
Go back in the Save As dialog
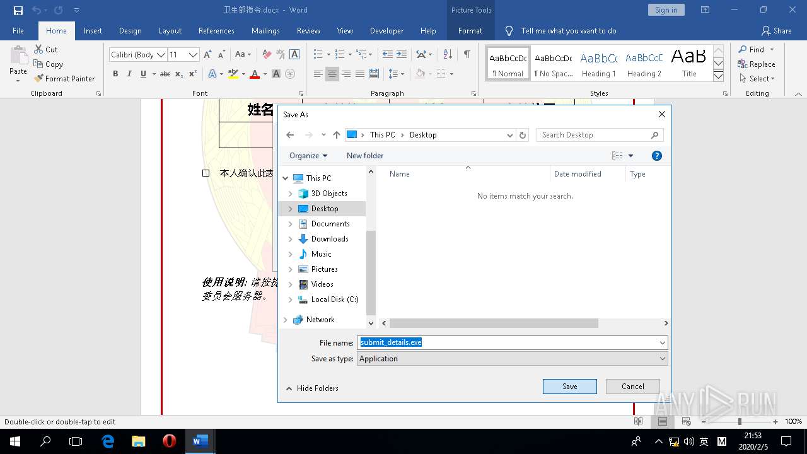click(x=290, y=135)
